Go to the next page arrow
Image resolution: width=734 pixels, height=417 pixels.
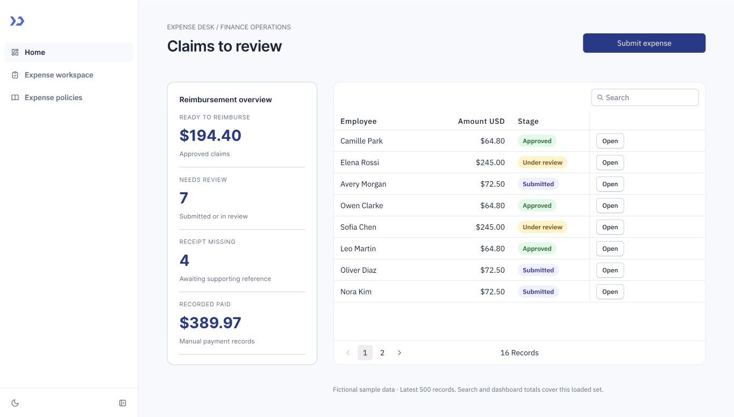(x=400, y=353)
